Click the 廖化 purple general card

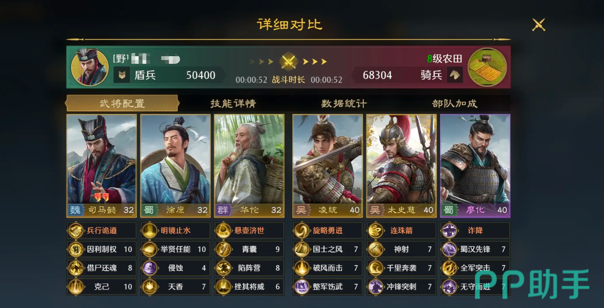[x=475, y=166]
